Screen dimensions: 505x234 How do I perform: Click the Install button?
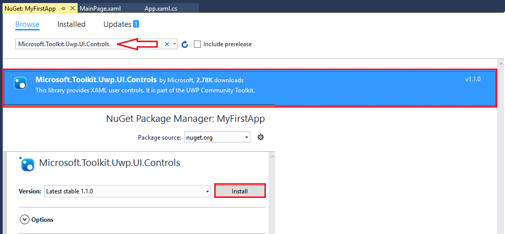(x=240, y=191)
